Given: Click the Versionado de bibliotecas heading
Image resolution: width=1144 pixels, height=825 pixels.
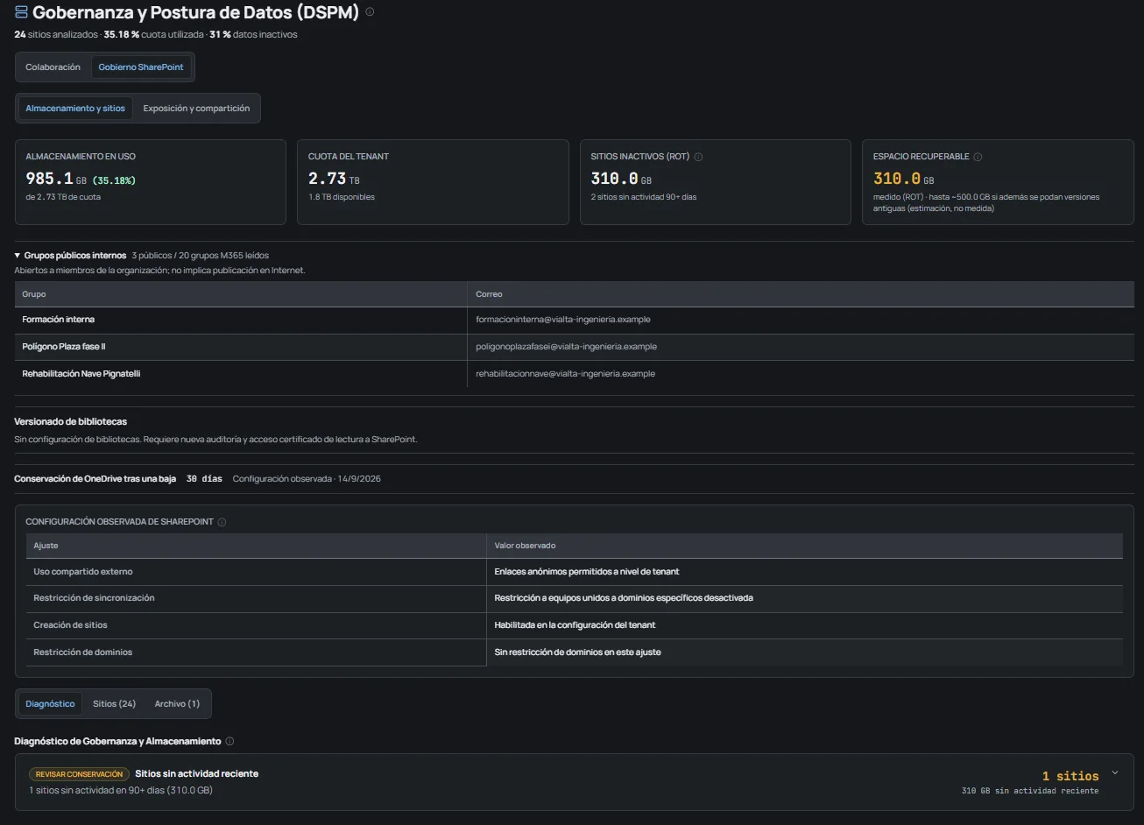Looking at the screenshot, I should click(70, 422).
